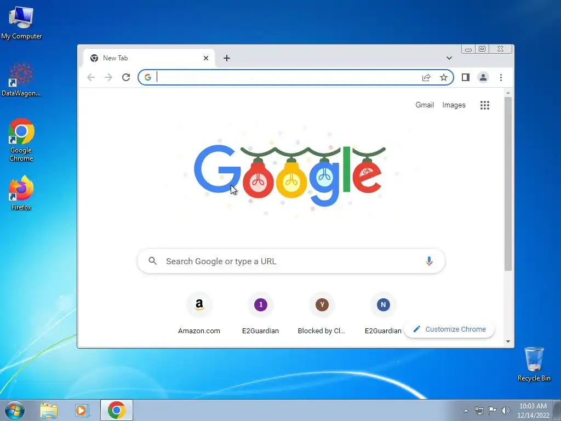This screenshot has width=561, height=421.
Task: Open a new tab with plus
Action: (227, 58)
